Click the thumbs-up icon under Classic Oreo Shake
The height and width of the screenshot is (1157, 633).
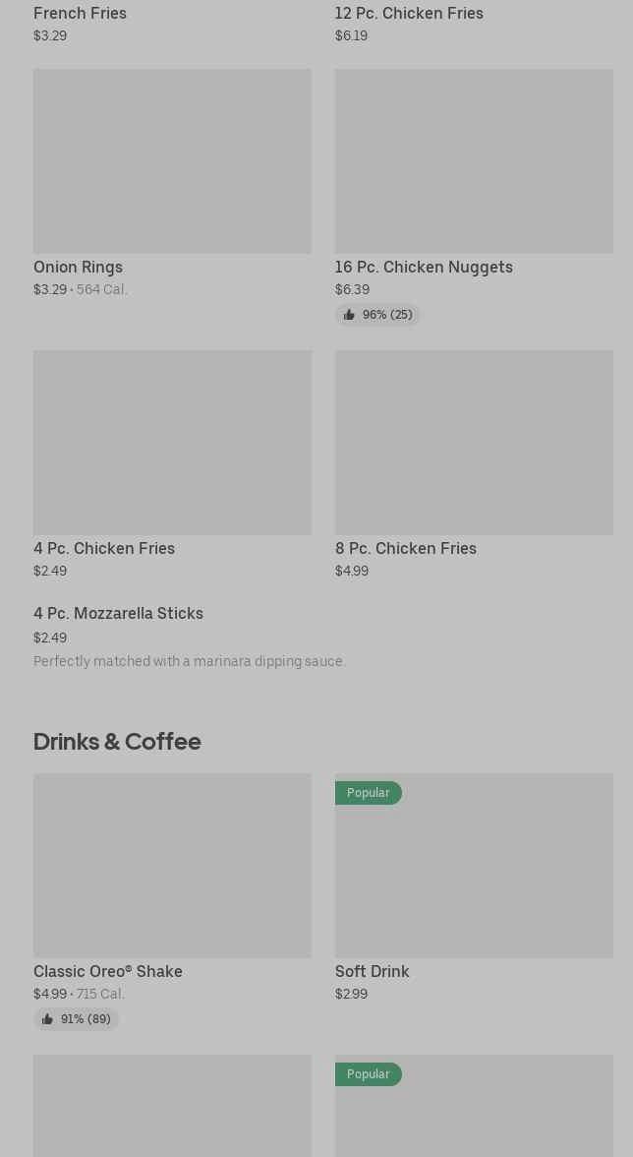click(47, 1019)
